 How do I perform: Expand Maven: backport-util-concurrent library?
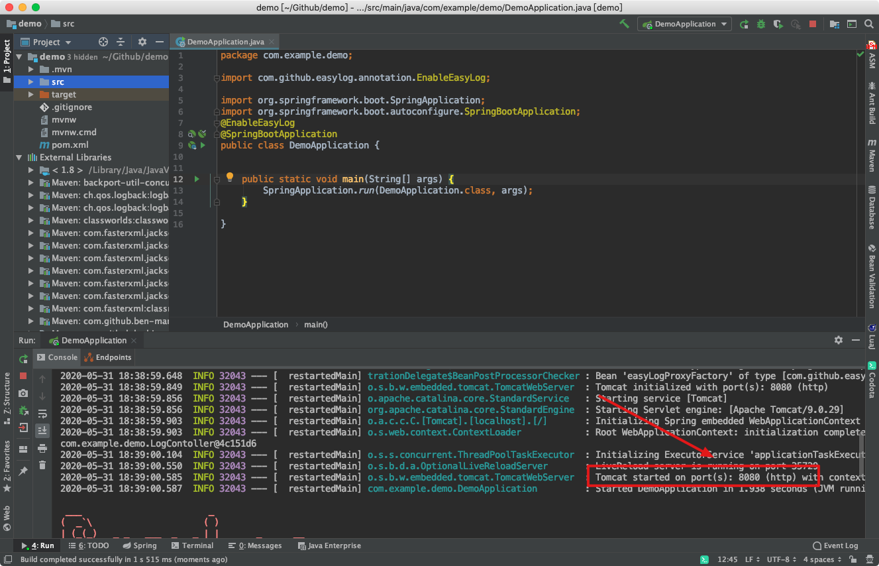(31, 183)
